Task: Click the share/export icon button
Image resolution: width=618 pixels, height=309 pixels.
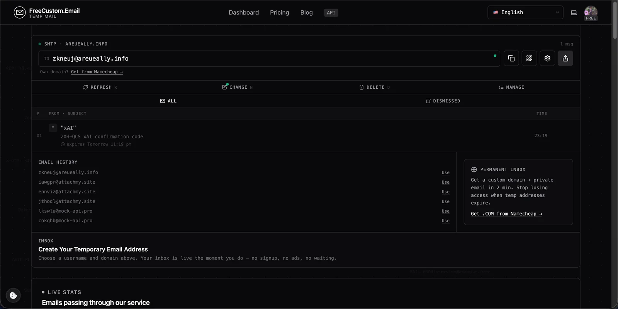Action: 565,58
